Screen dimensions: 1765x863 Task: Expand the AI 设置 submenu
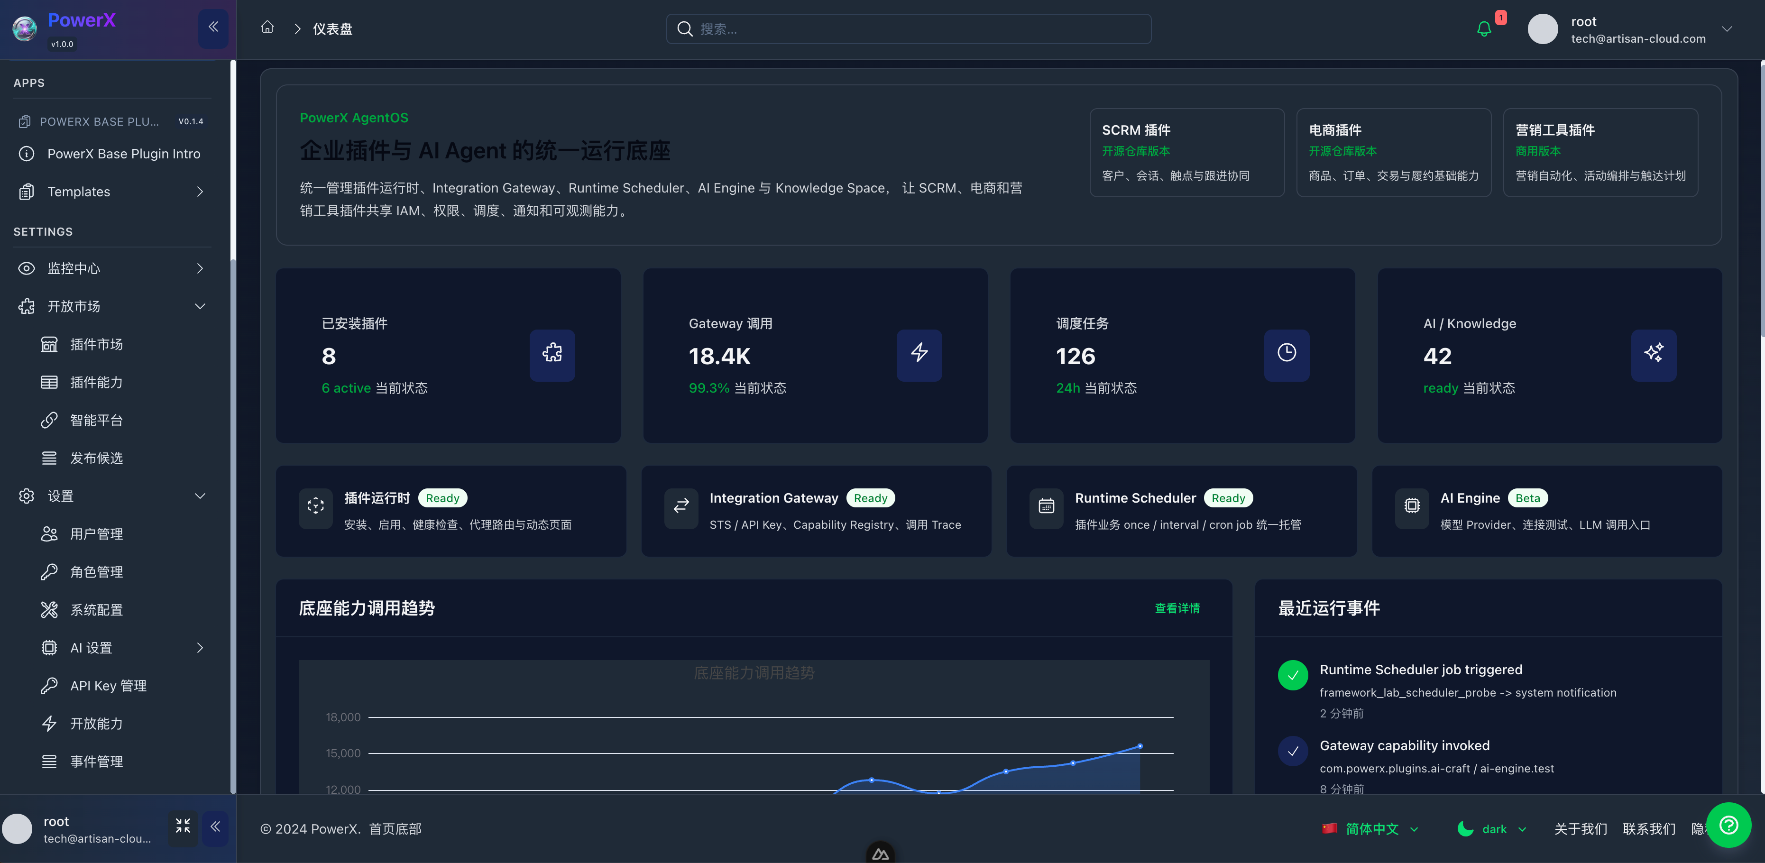pos(123,648)
